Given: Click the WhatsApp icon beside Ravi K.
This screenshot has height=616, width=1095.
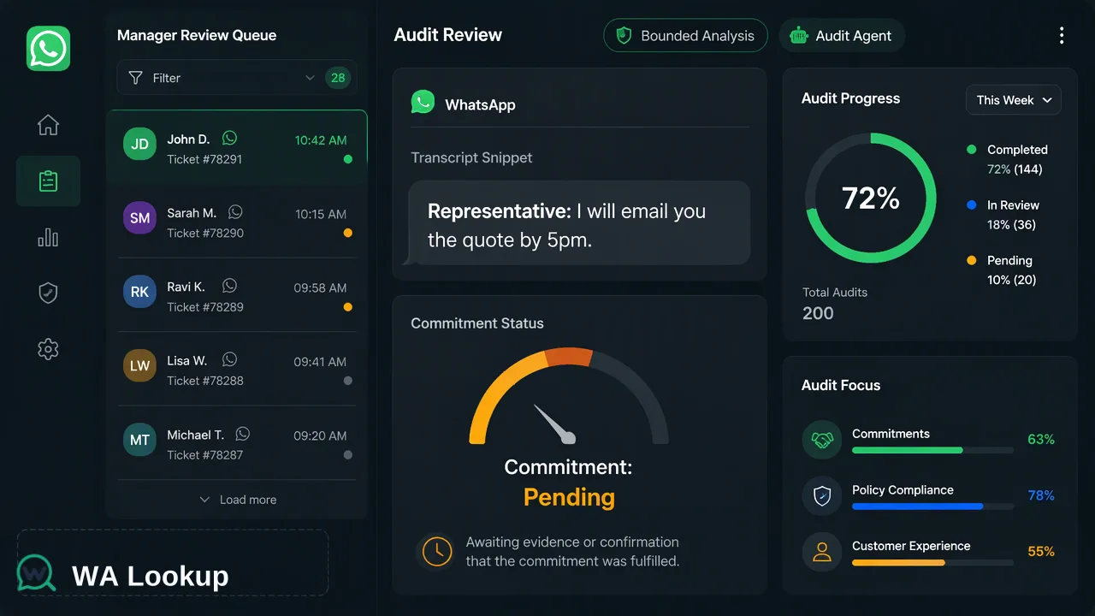Looking at the screenshot, I should (x=229, y=286).
